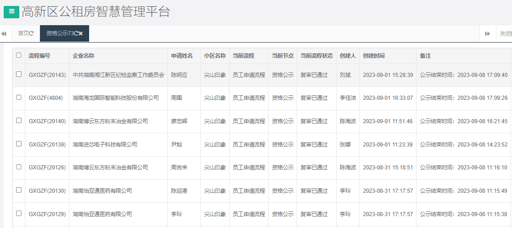
Task: Click the tab-scroll right double-arrow icon
Action: 488,33
